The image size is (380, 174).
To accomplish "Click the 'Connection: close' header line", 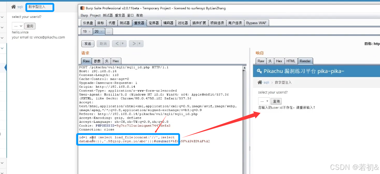I will pyautogui.click(x=97, y=130).
